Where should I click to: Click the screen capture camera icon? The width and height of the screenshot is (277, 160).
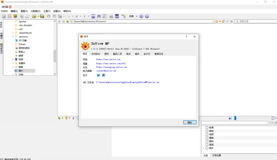pos(93,16)
